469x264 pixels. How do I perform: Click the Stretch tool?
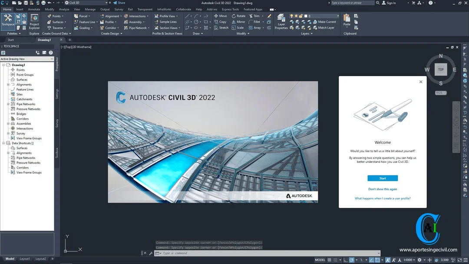point(221,28)
